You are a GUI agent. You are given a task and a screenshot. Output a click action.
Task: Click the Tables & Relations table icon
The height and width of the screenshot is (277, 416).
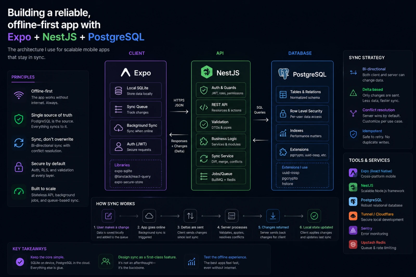[x=283, y=94]
